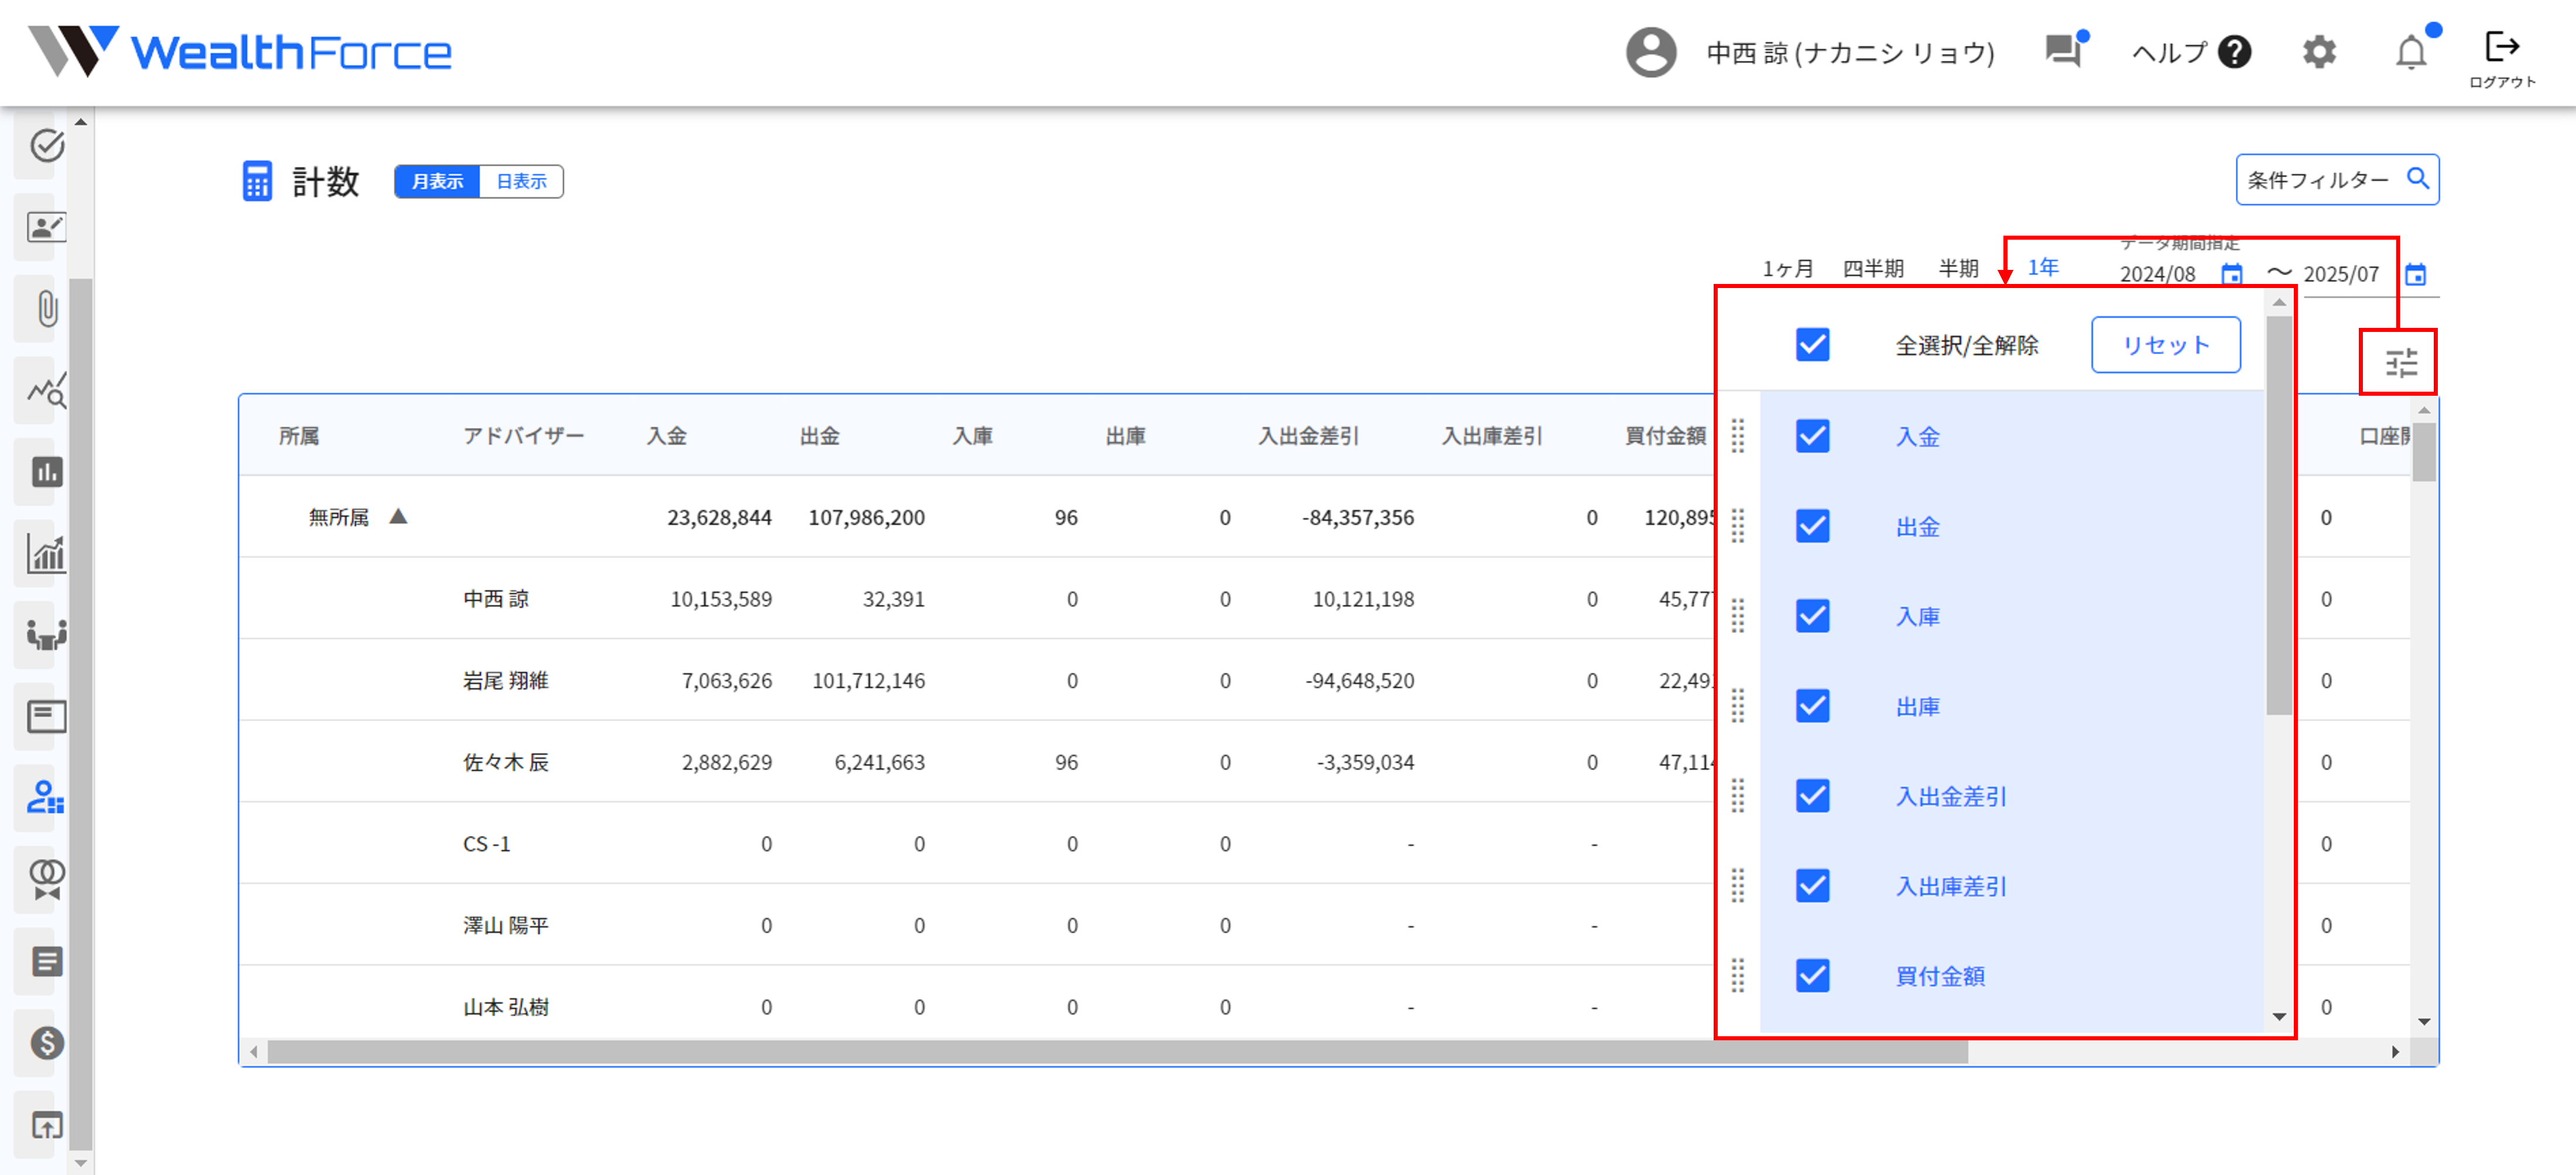Open the task checkmark icon in the sidebar
This screenshot has height=1175, width=2576.
click(x=45, y=147)
